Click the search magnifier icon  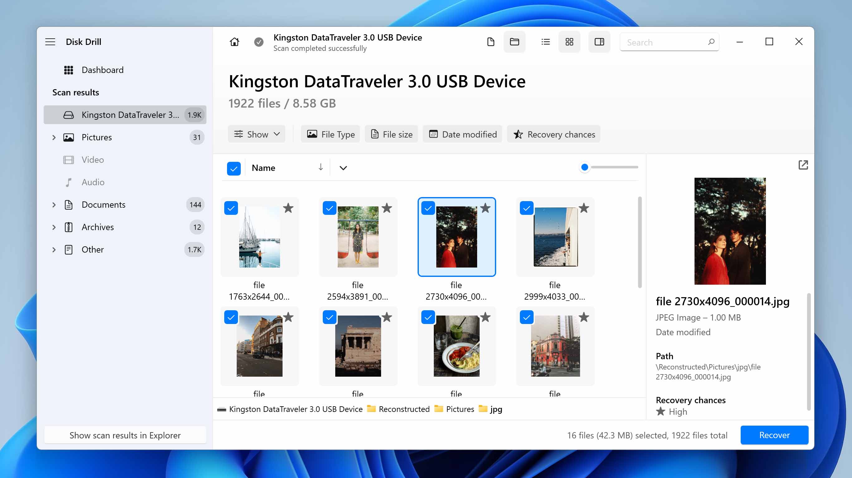[711, 42]
